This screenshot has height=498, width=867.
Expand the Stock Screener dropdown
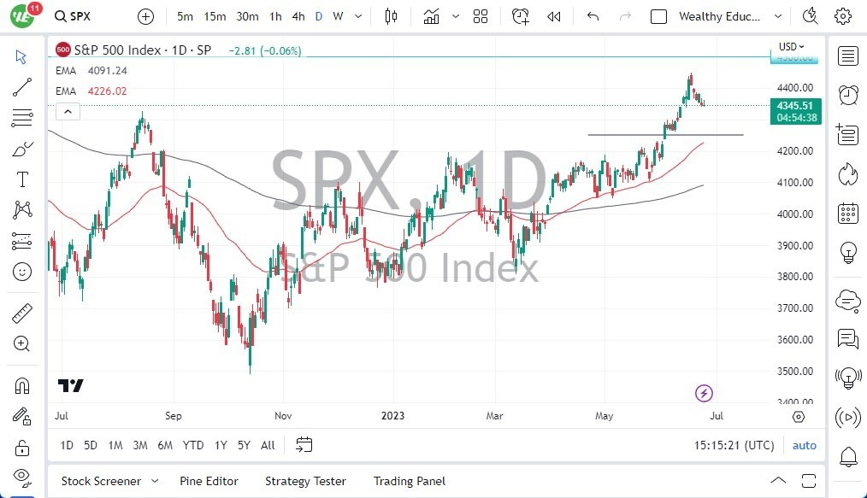[x=154, y=481]
